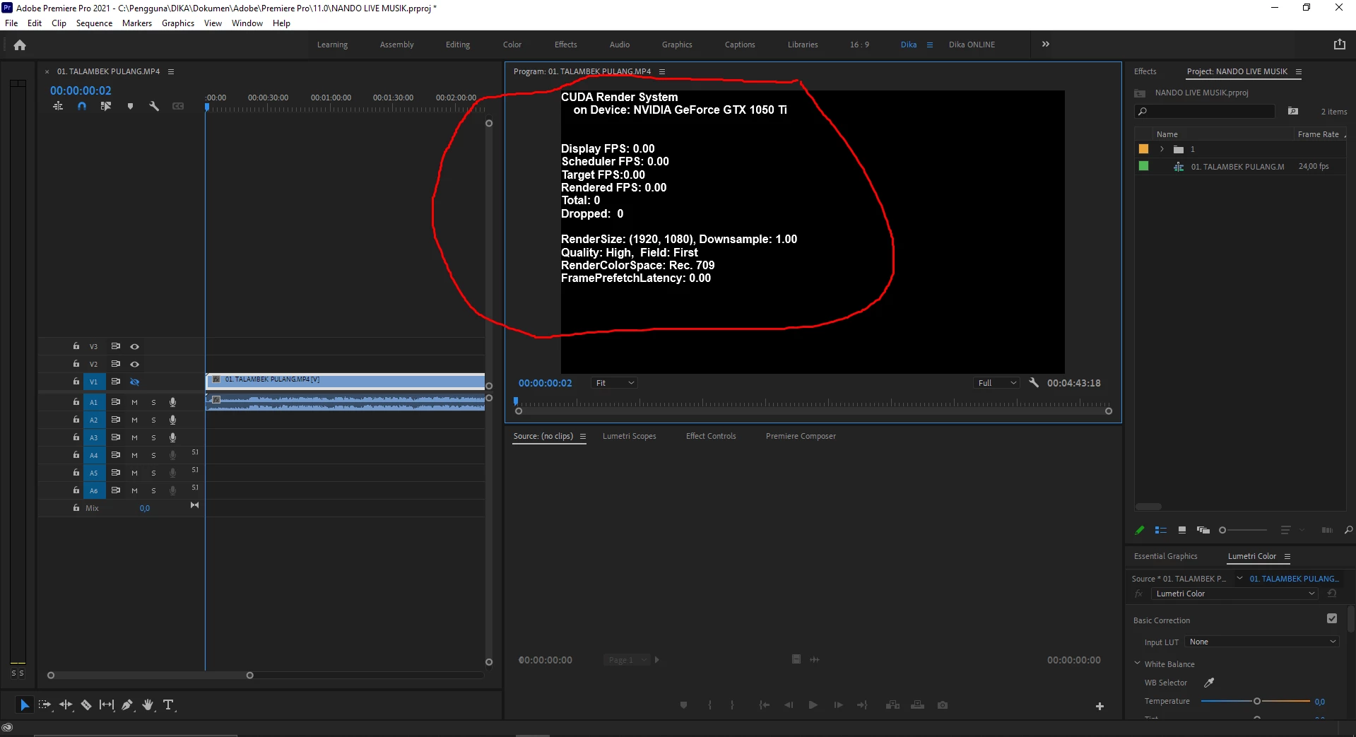Solo track A2
This screenshot has width=1356, height=737.
(x=153, y=420)
